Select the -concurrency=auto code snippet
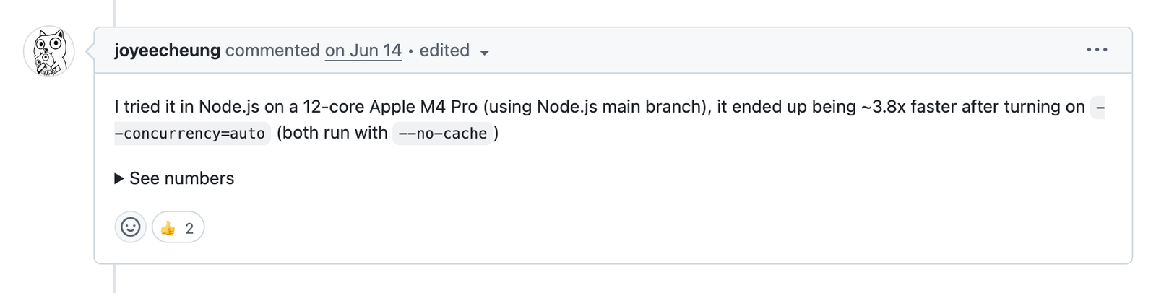Screen dimensions: 1156x293 click(192, 134)
